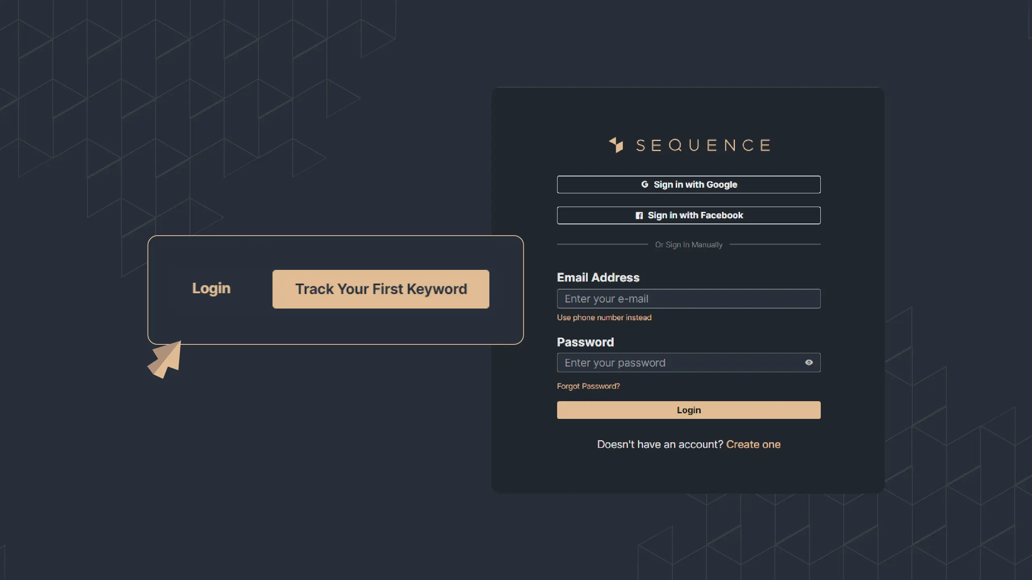Screen dimensions: 1032x580
Task: Click 'Create one' account link
Action: (x=753, y=444)
